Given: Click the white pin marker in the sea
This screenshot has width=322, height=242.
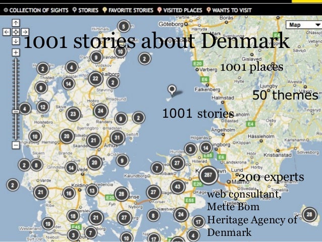Looking at the screenshot, I should [x=172, y=90].
